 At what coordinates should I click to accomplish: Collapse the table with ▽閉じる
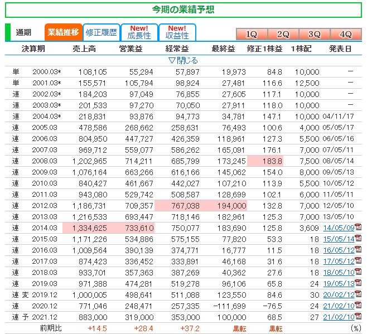pos(183,60)
